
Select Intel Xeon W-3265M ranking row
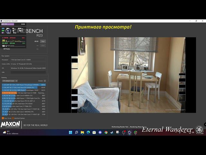pos(24,88)
